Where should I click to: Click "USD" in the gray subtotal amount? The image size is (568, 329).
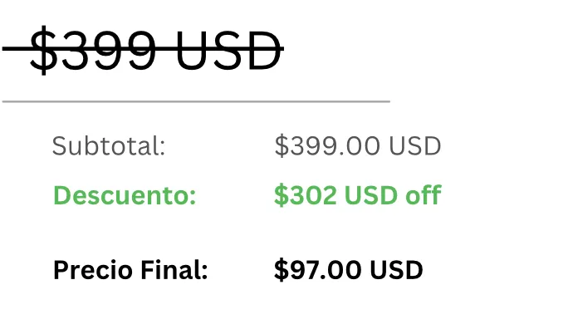point(414,146)
